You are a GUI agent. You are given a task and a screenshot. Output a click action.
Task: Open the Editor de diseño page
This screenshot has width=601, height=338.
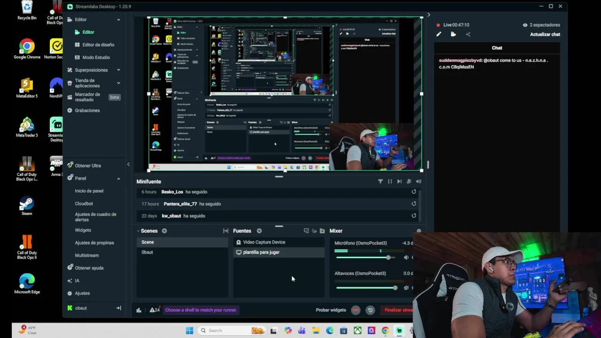(x=98, y=45)
